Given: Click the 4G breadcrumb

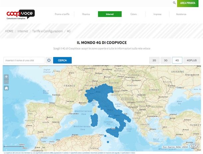Looking at the screenshot, I should [69, 31].
